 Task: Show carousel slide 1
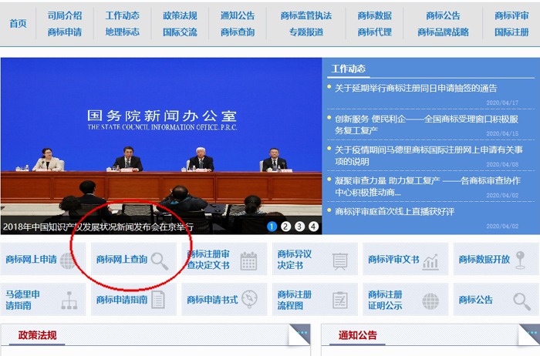pyautogui.click(x=272, y=227)
